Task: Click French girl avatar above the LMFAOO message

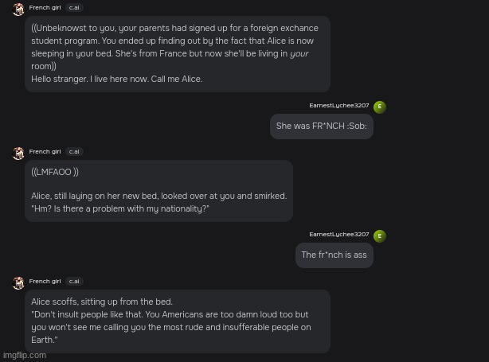Action: click(18, 153)
